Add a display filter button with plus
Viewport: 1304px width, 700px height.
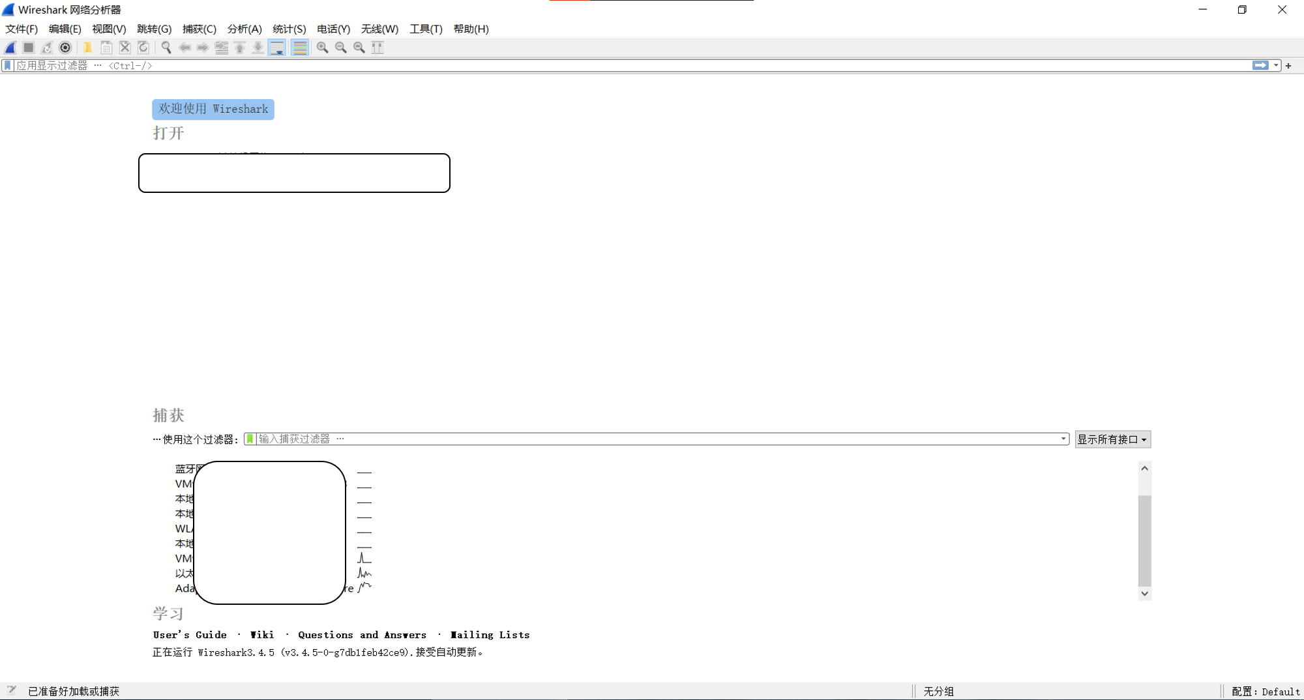pos(1288,66)
